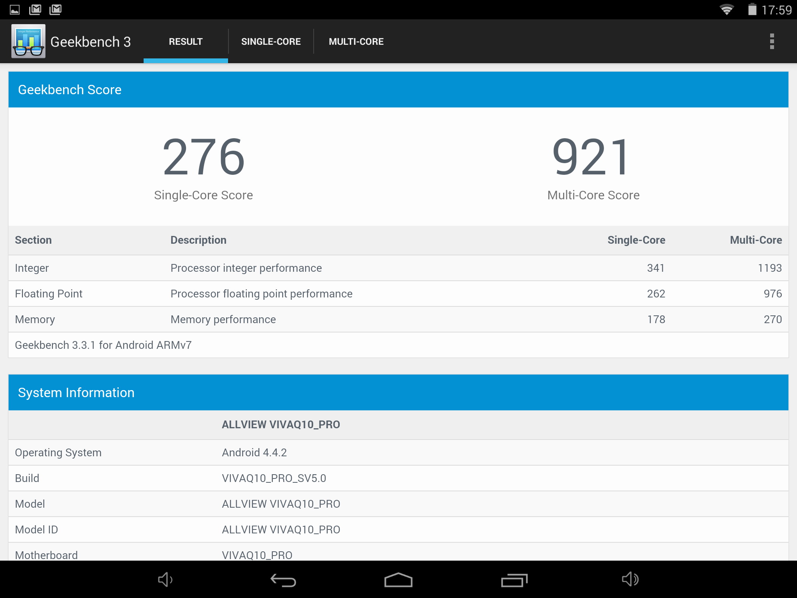This screenshot has height=598, width=797.
Task: Tap the Model row label
Action: pyautogui.click(x=30, y=504)
